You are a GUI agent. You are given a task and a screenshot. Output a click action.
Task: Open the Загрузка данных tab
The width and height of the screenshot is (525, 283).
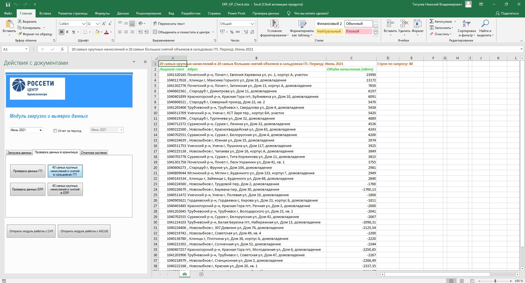point(19,153)
